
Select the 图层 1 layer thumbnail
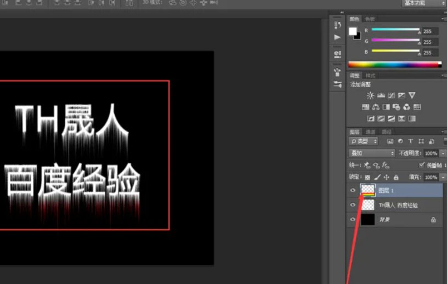pos(368,190)
